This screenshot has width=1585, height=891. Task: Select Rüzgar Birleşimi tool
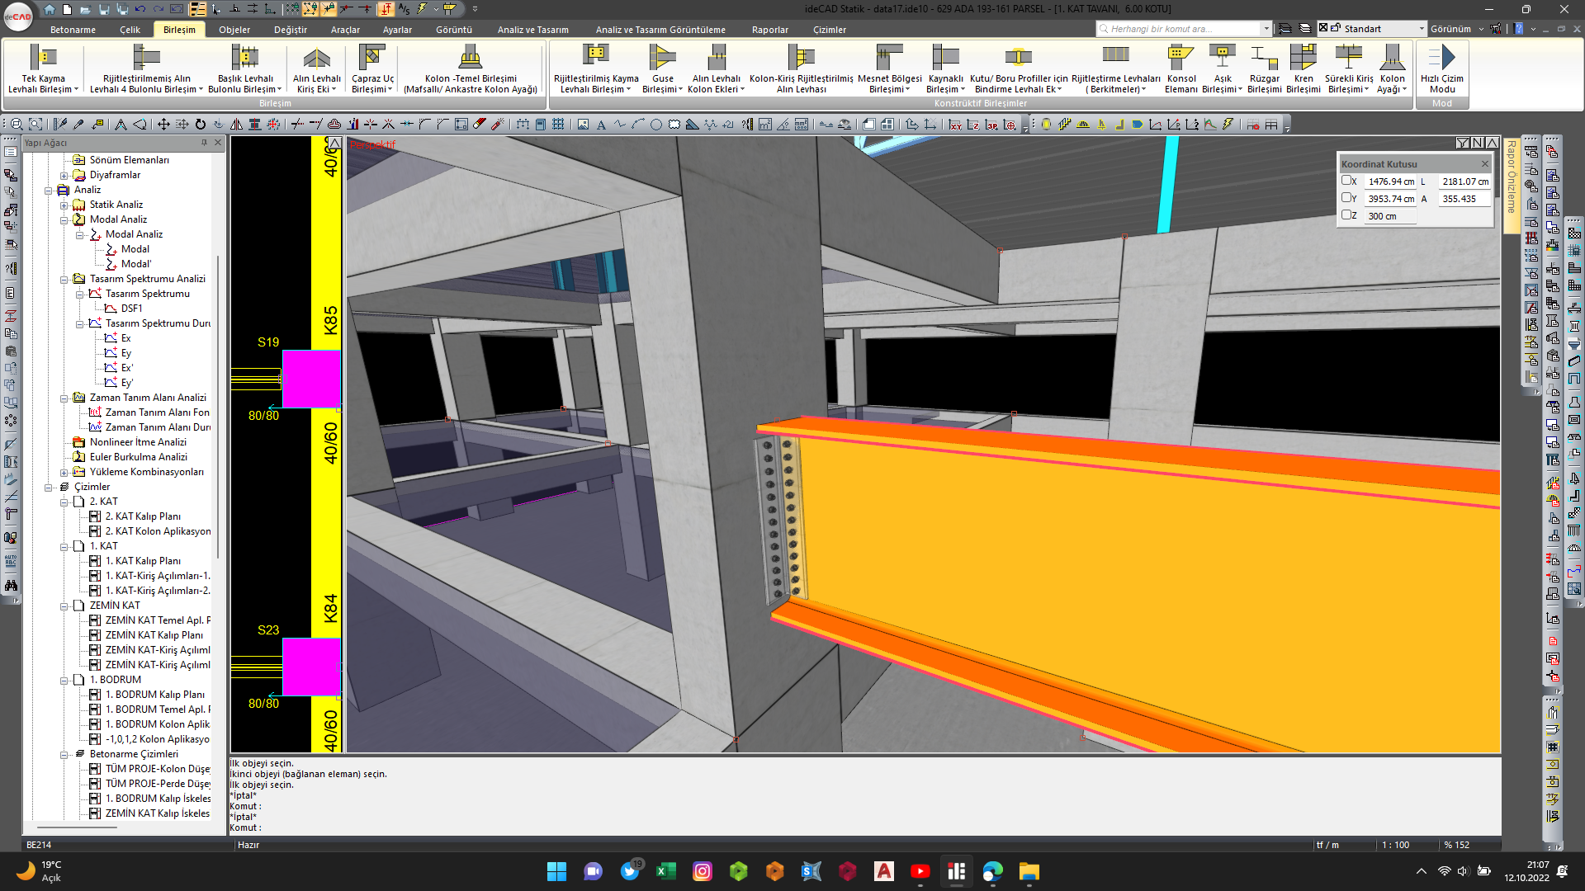point(1264,69)
